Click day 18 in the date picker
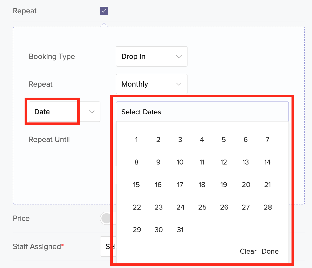The height and width of the screenshot is (268, 312). click(x=202, y=185)
